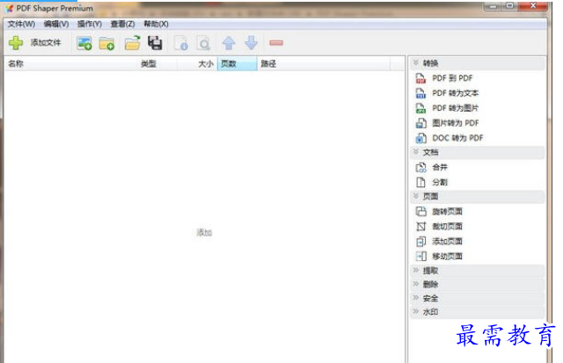Viewport: 563px width, 363px height.
Task: Click the 图片转为 PDF icon
Action: click(x=420, y=123)
